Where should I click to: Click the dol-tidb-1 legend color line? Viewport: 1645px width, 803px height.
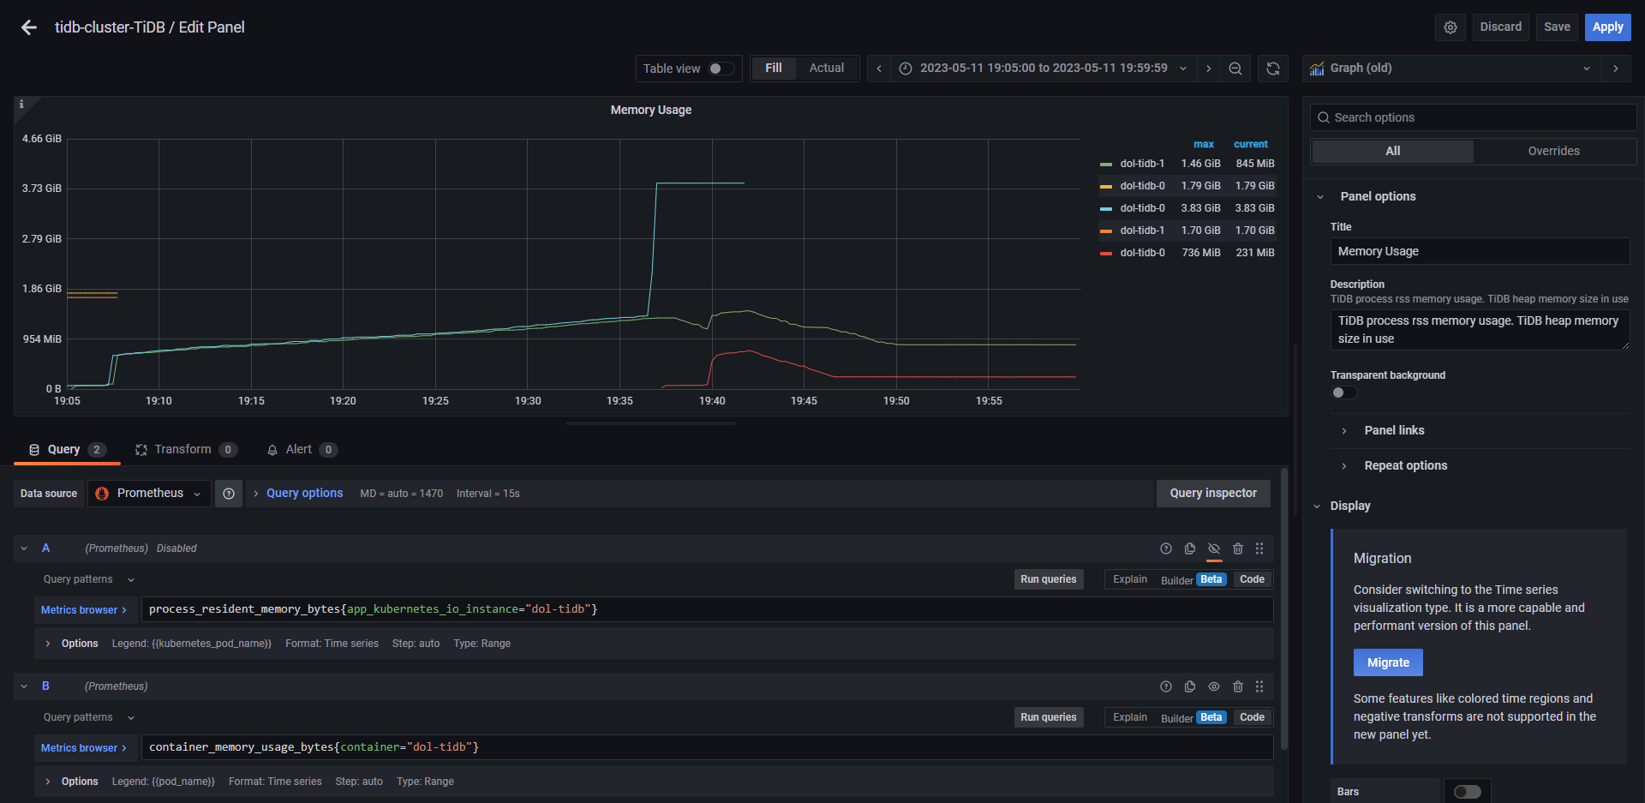(x=1108, y=164)
